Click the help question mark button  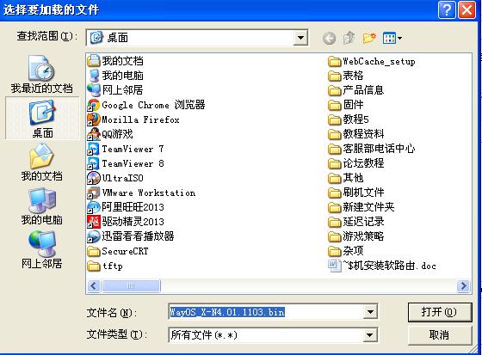pyautogui.click(x=447, y=10)
